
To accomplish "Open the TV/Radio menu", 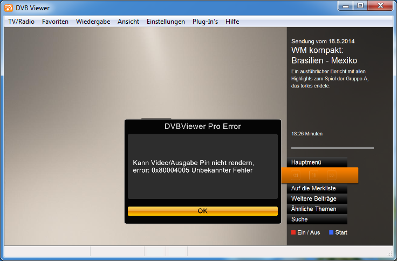I will point(21,22).
